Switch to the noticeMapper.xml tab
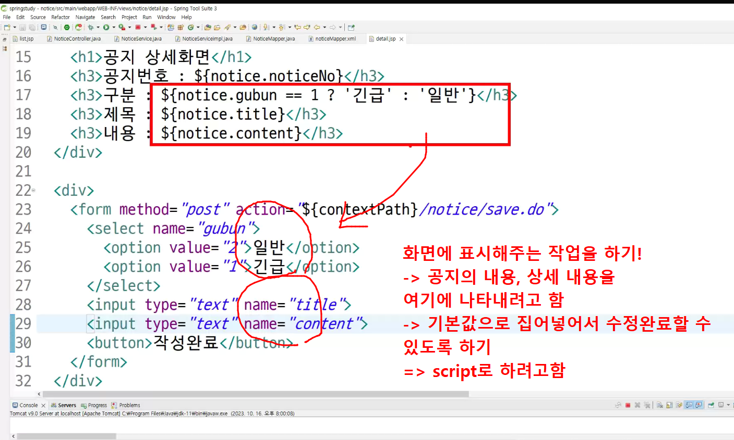 coord(333,39)
